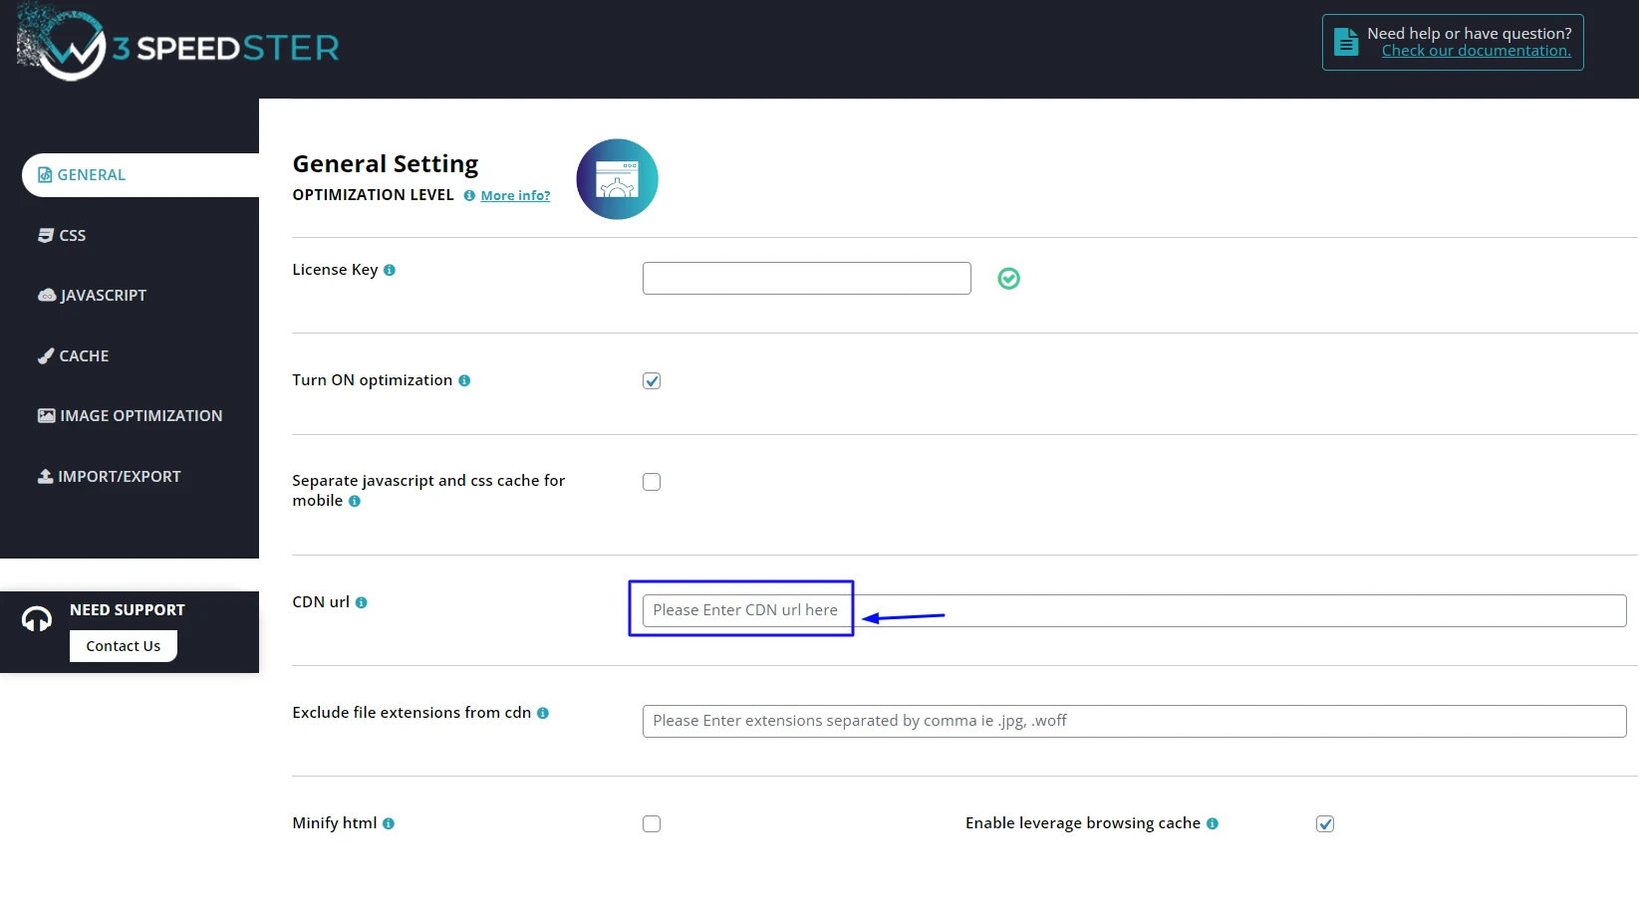Go to the Import/Export tab

click(119, 477)
